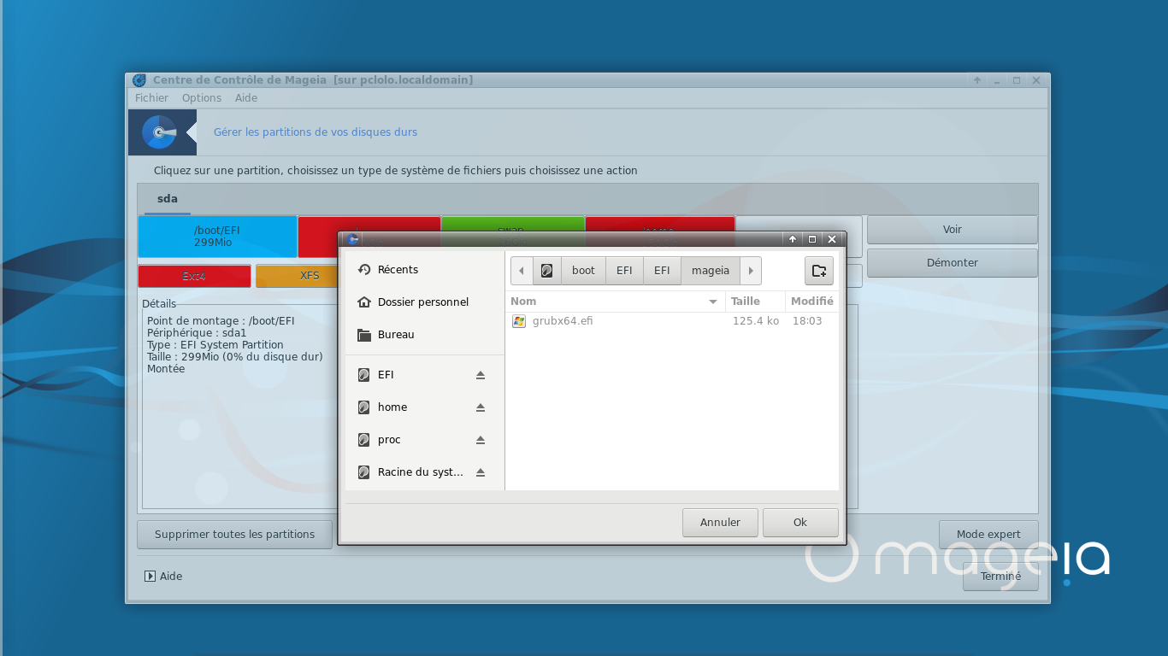Eject the EFI volume
Image resolution: width=1168 pixels, height=656 pixels.
tap(481, 375)
